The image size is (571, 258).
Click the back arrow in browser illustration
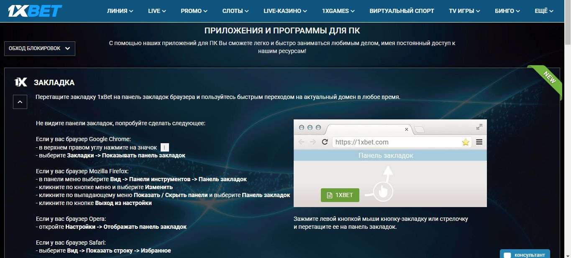(301, 142)
